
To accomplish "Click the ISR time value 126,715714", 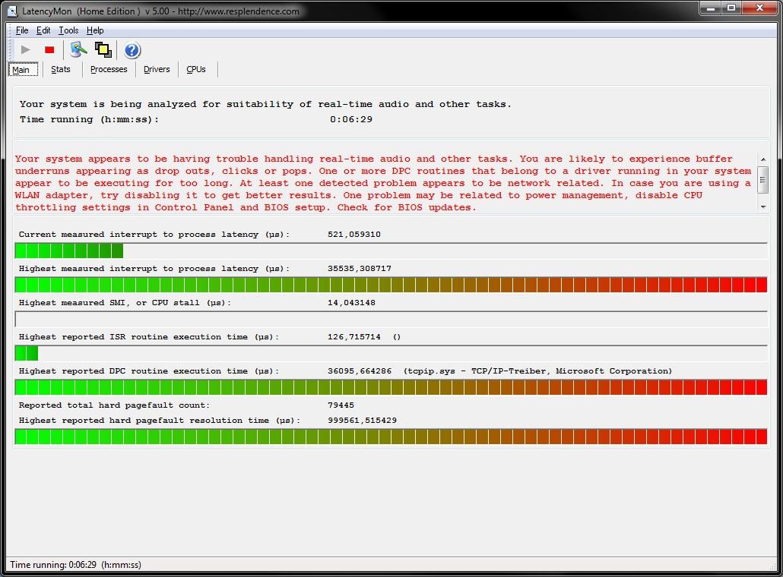I will point(354,337).
